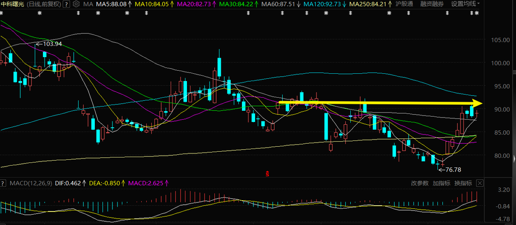The width and height of the screenshot is (516, 225).
Task: Click the MACD:2.625 value
Action: [146, 183]
